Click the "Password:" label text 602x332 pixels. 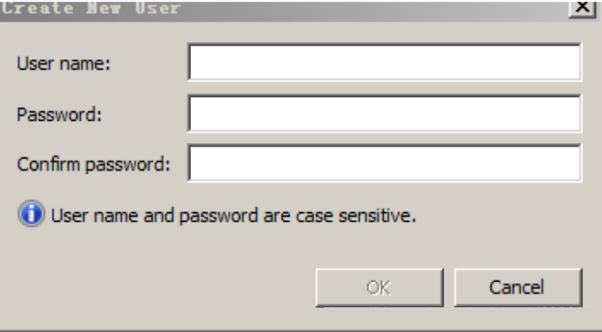(x=60, y=114)
